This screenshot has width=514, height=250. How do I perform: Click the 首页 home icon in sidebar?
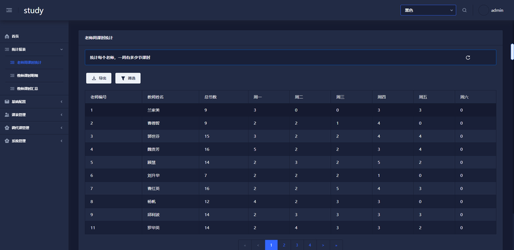(x=7, y=37)
